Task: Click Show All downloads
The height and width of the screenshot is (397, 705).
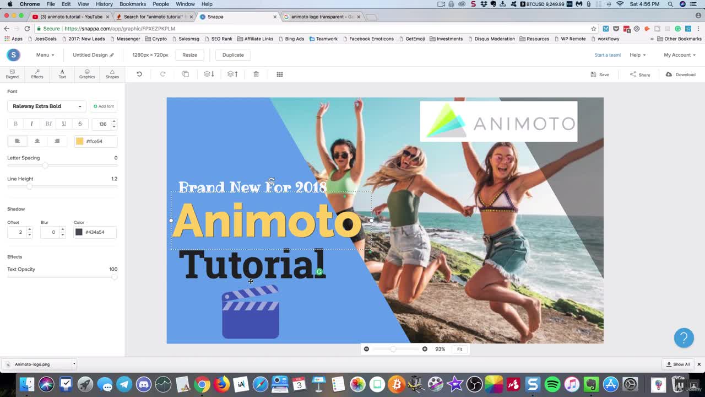Action: tap(678, 364)
